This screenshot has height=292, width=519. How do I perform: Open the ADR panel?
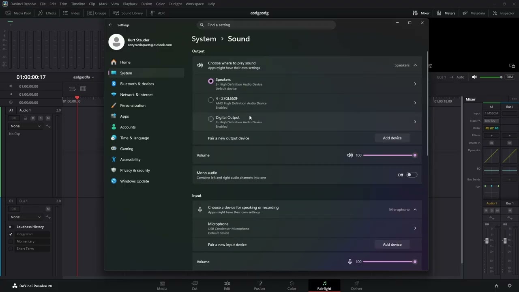point(157,13)
